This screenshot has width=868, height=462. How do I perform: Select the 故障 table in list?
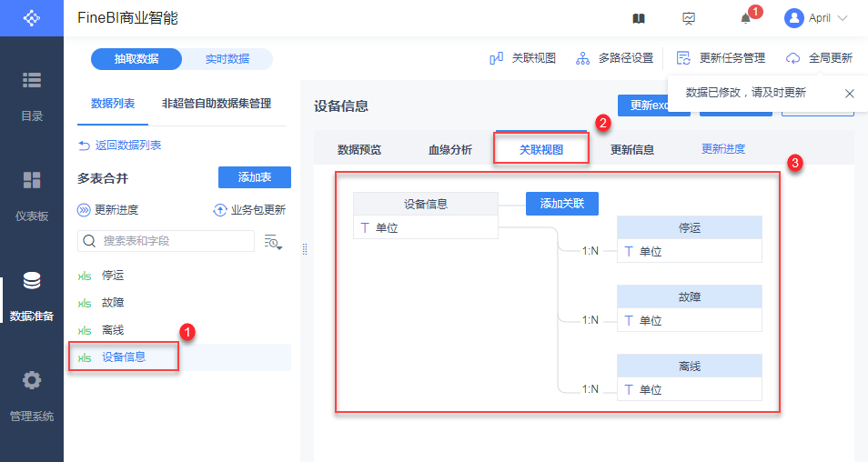click(x=113, y=303)
